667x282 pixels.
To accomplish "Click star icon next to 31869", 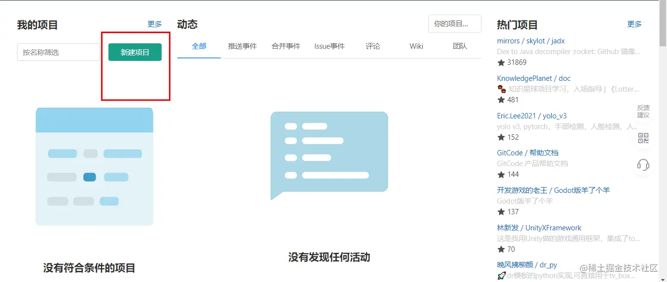I will 501,62.
